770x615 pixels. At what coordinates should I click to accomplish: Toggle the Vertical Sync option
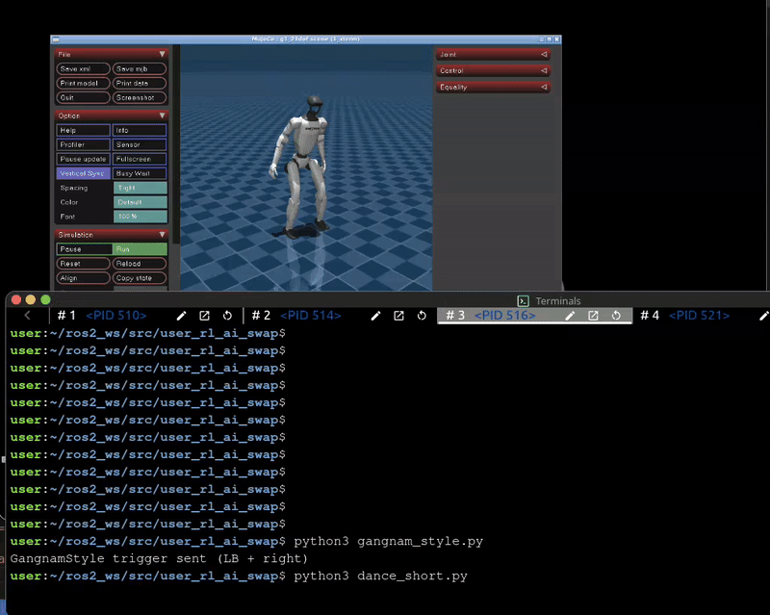pyautogui.click(x=84, y=173)
